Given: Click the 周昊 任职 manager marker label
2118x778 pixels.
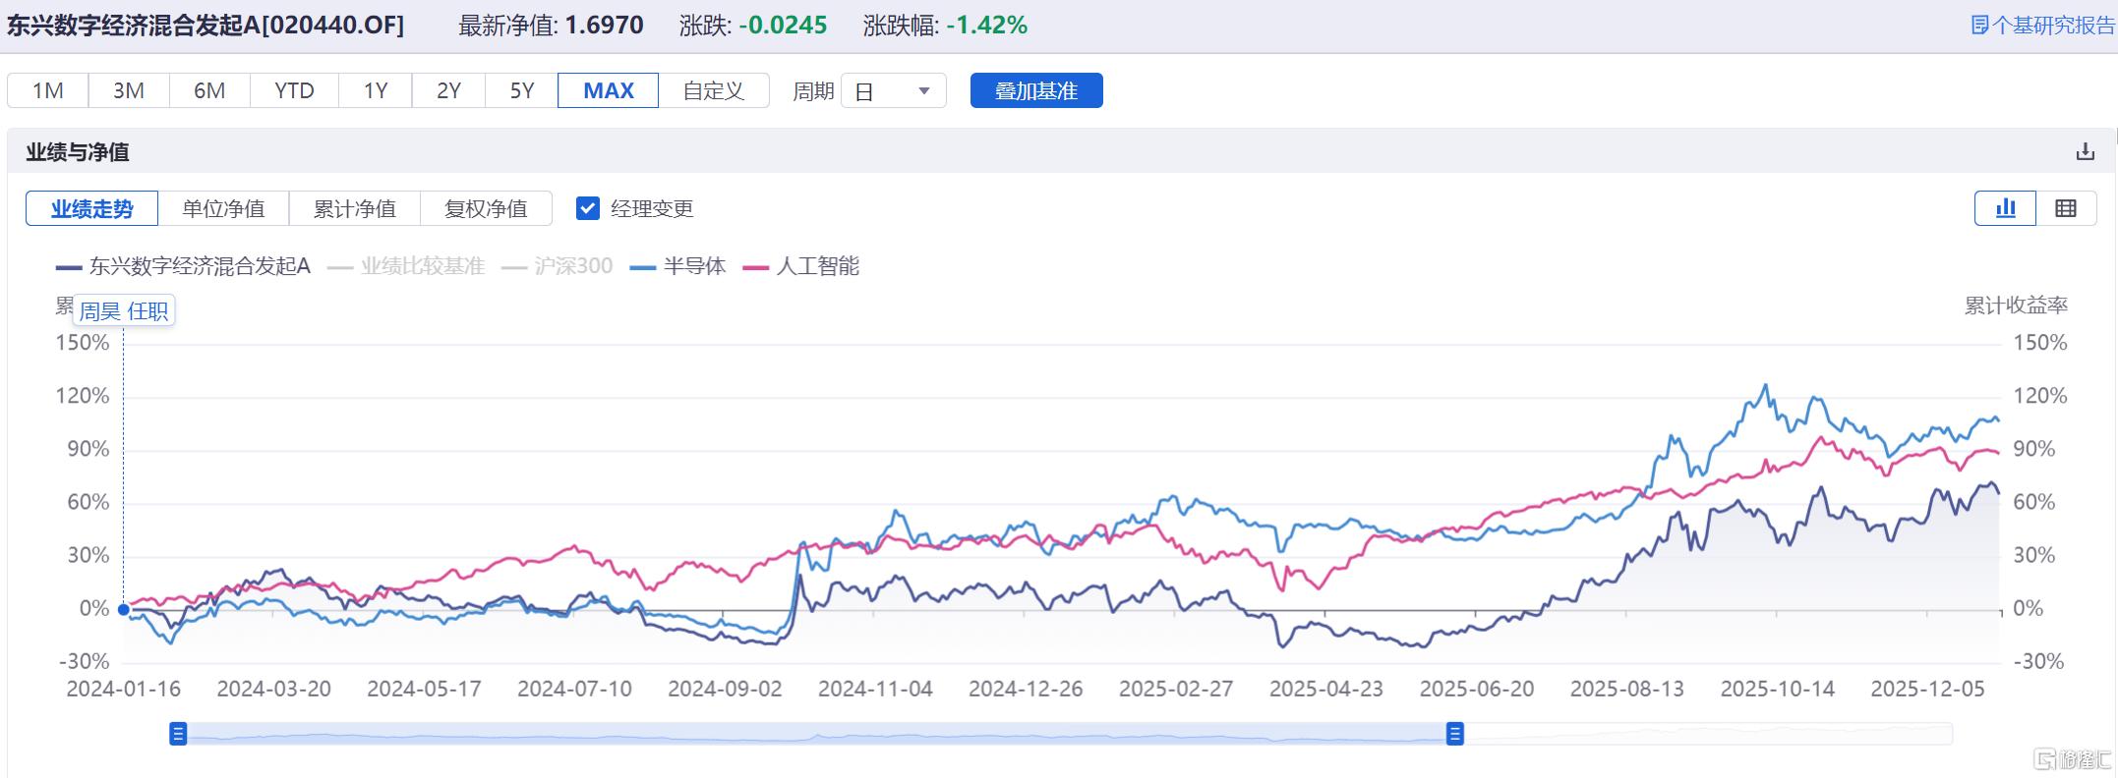Looking at the screenshot, I should point(124,311).
